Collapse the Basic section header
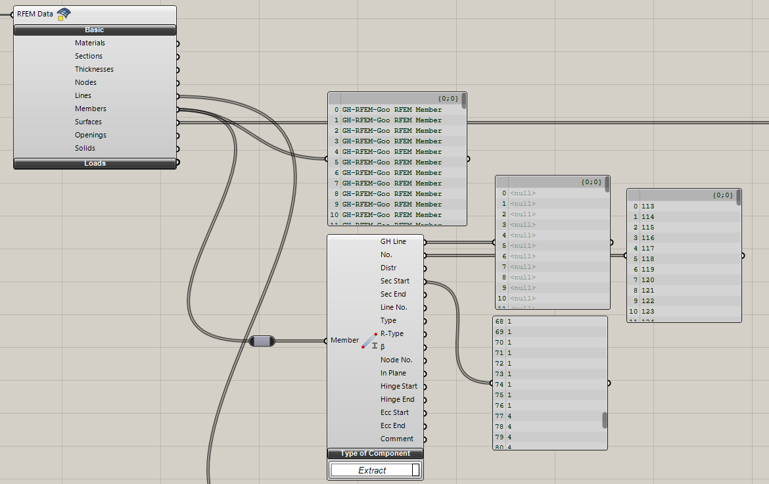 click(95, 30)
